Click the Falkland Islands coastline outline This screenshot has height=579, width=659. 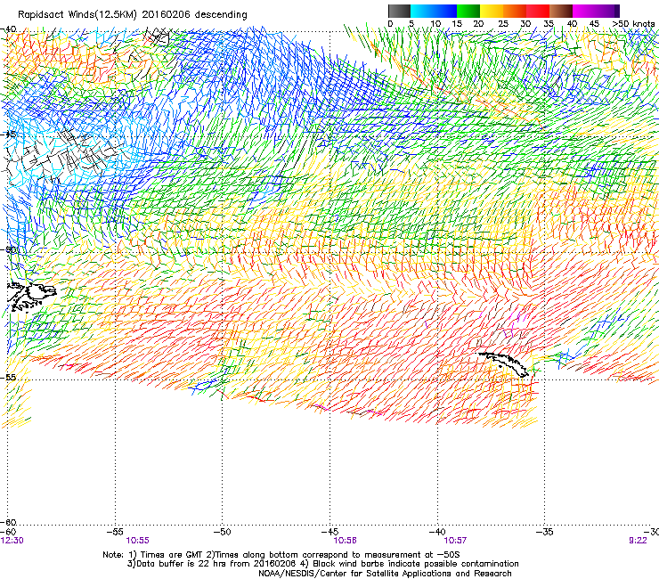31,297
